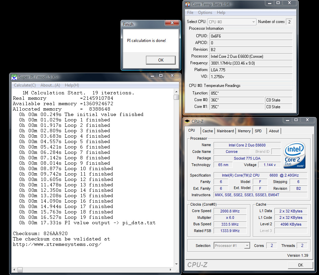Open the Calculate(C) menu in Super PI
319x275 pixels.
coord(25,85)
